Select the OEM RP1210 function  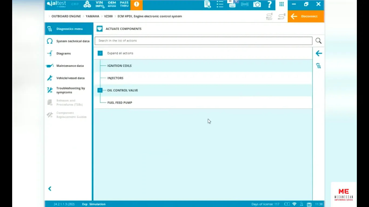click(x=112, y=5)
